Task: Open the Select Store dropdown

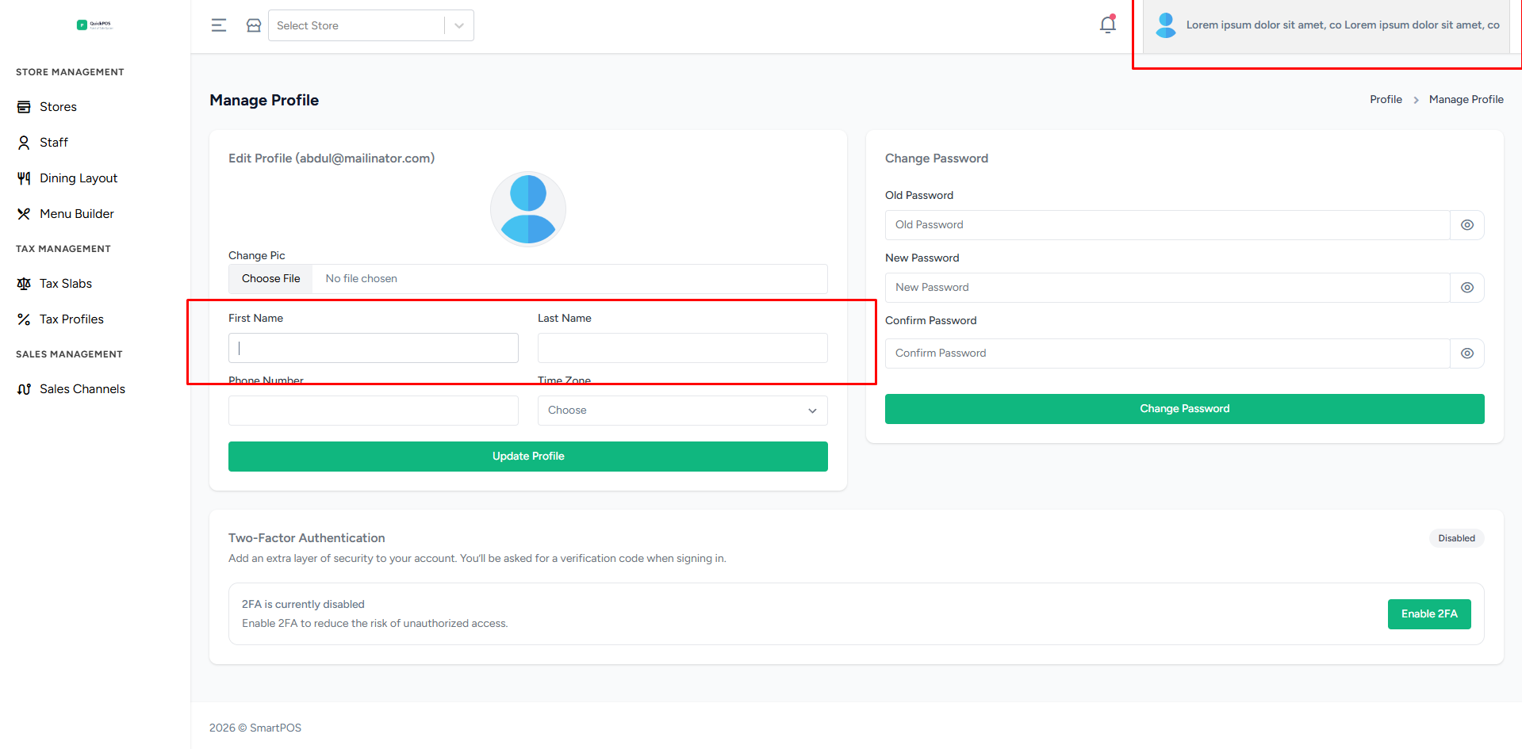Action: coord(370,25)
